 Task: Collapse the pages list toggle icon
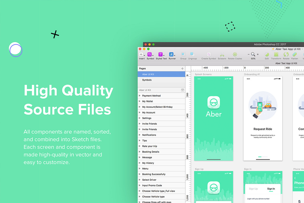183,90
